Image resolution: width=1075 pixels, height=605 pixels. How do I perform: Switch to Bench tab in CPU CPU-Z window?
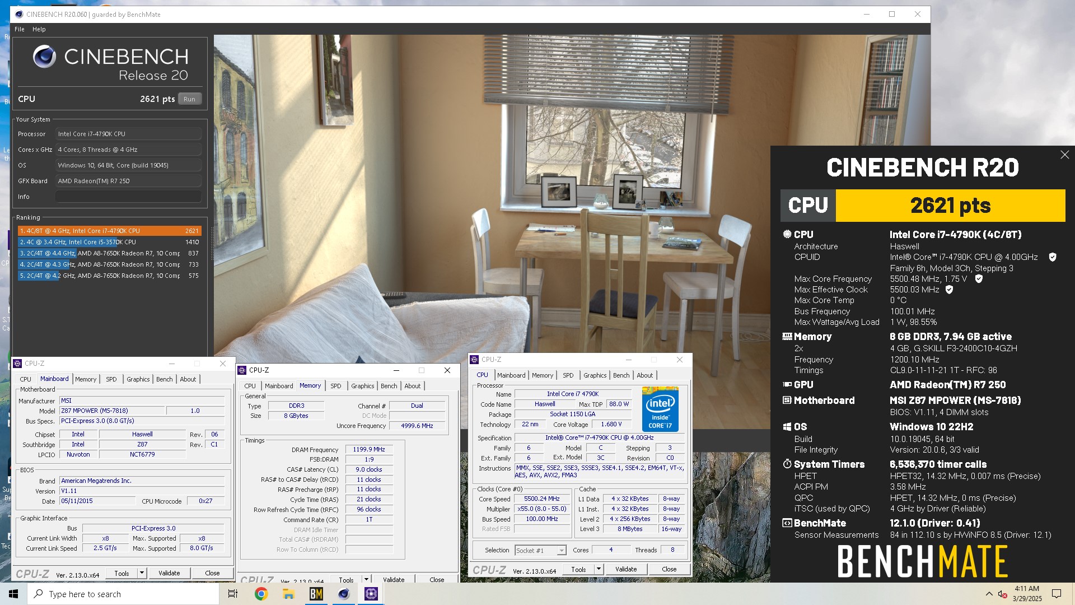pyautogui.click(x=621, y=375)
